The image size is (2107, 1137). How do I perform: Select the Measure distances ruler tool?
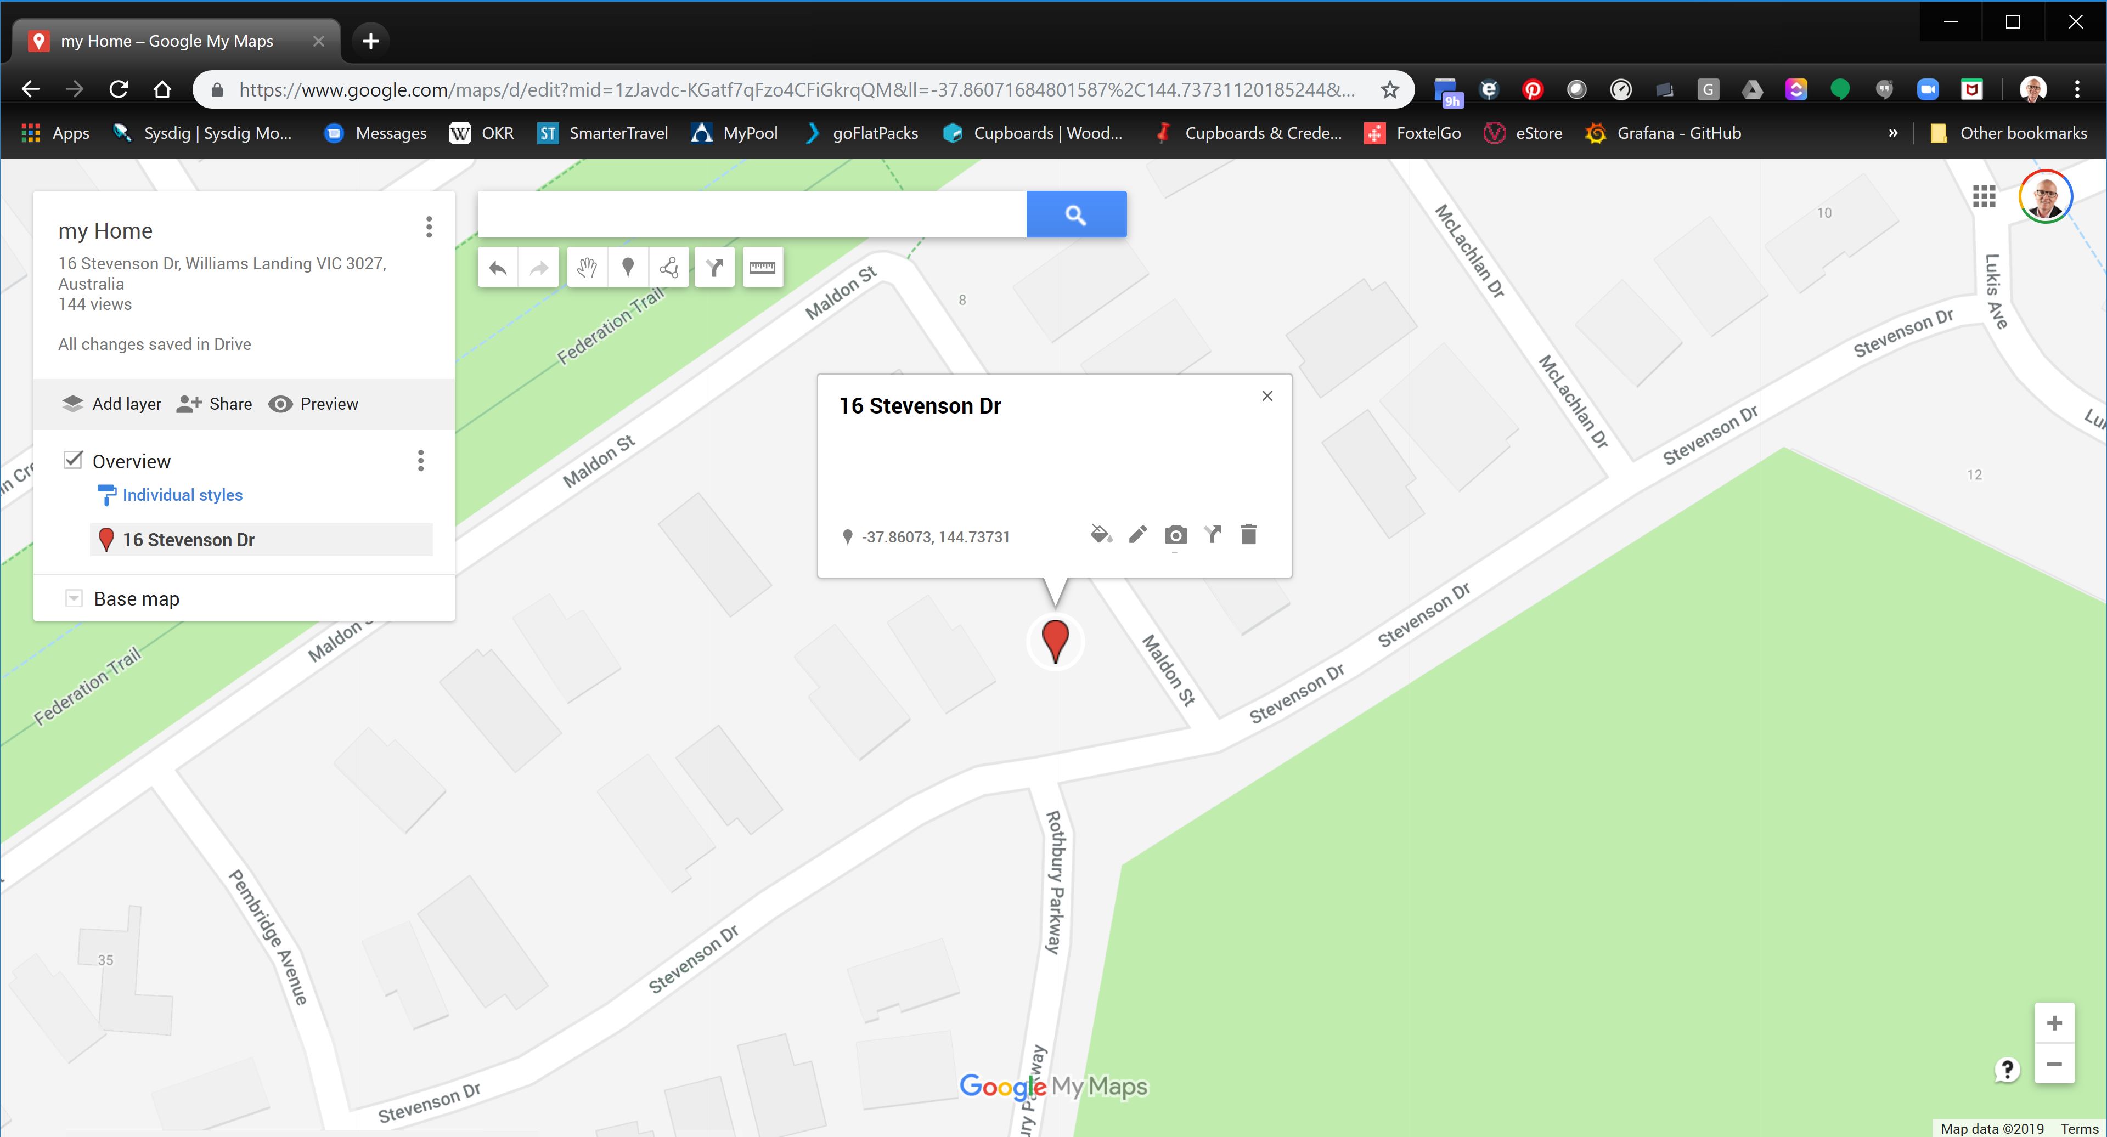762,267
